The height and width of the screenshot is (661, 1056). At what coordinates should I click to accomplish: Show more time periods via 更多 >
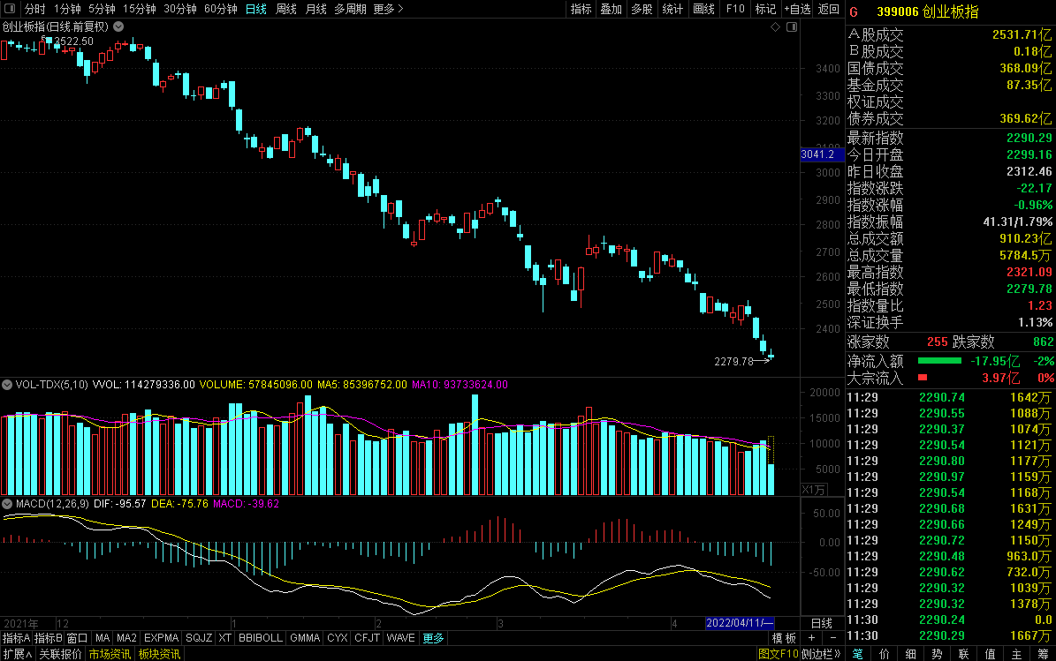tap(388, 9)
